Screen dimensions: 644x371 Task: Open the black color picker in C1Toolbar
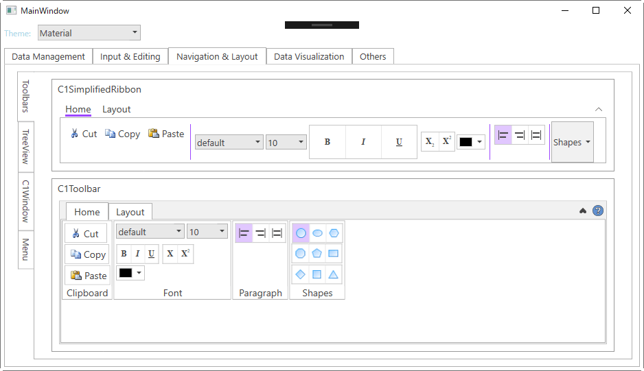pos(130,273)
